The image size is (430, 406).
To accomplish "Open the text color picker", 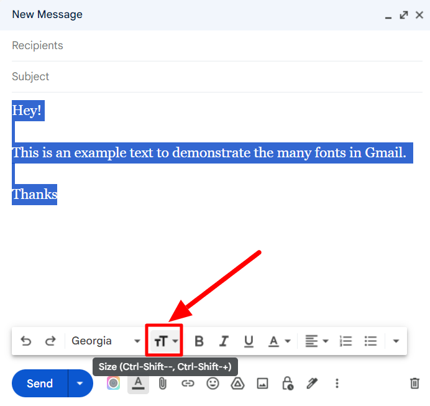I will click(x=279, y=341).
